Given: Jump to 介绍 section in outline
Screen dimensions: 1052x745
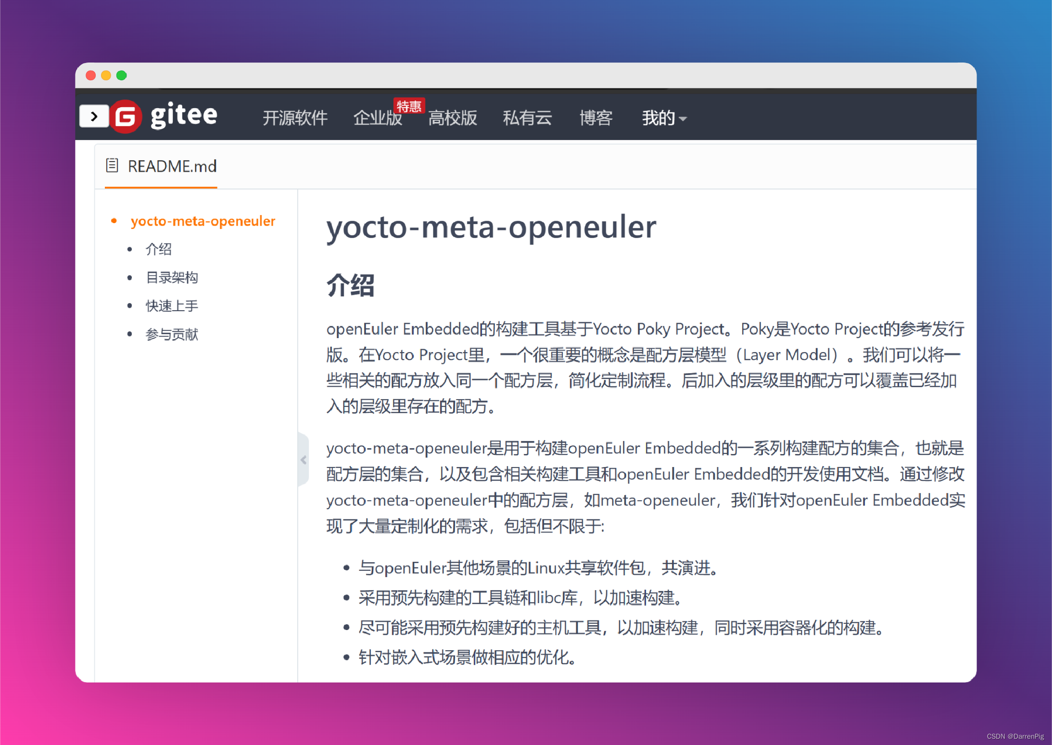Looking at the screenshot, I should point(158,249).
